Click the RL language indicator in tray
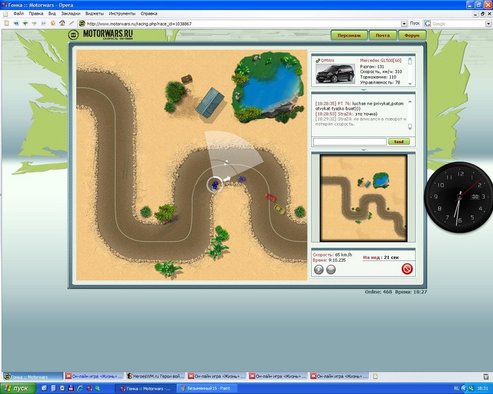The width and height of the screenshot is (493, 394). pos(456,388)
